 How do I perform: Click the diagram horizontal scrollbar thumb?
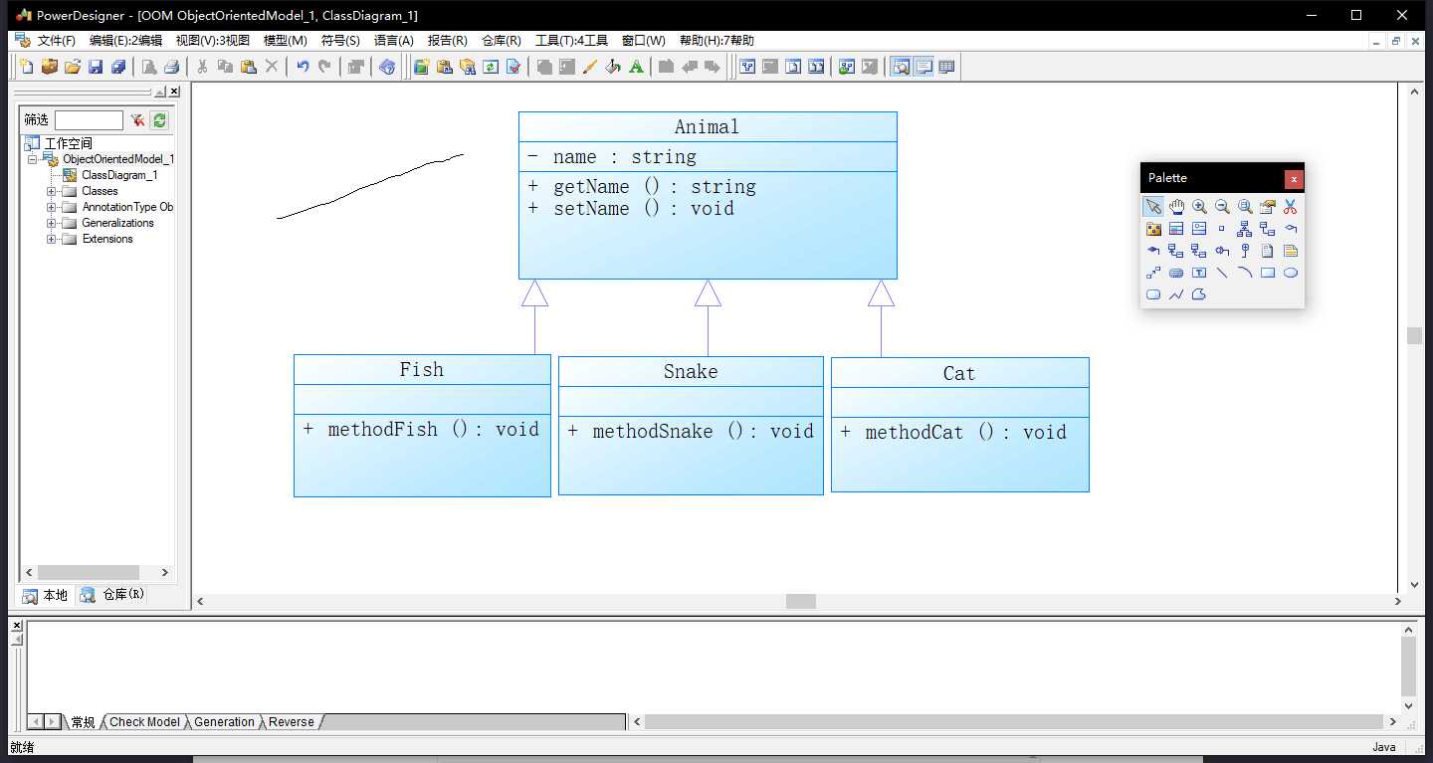coord(801,602)
